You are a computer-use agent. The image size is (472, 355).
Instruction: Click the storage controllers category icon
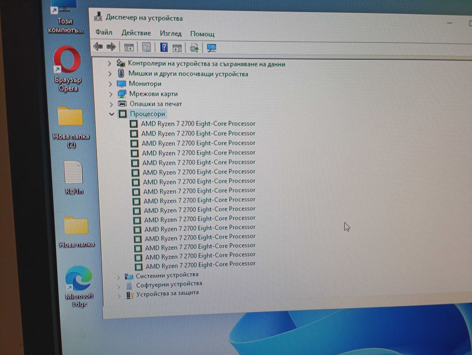click(121, 63)
